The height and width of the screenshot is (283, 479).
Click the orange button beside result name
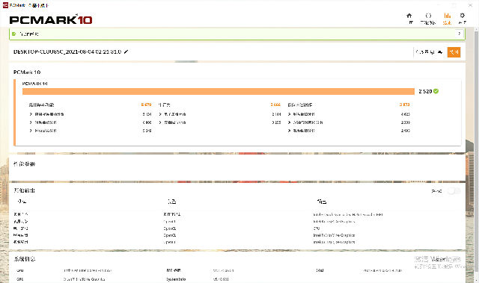(454, 52)
